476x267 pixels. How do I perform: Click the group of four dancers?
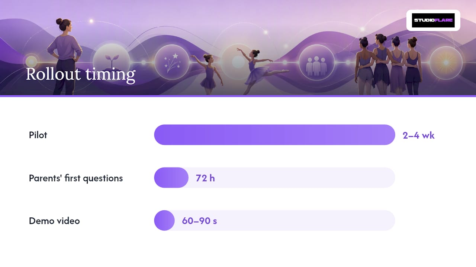tap(388, 65)
